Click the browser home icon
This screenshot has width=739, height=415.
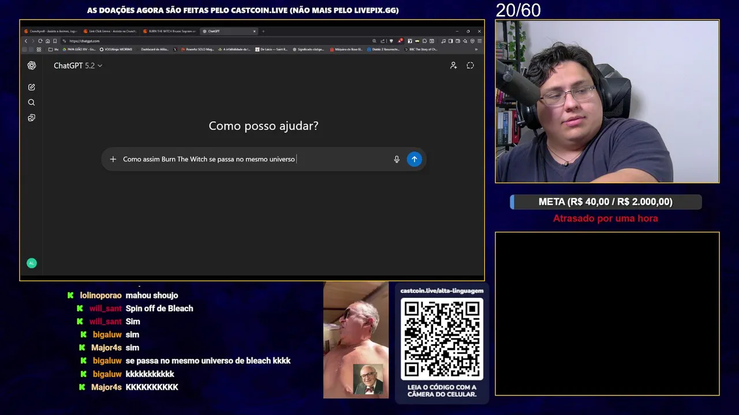pyautogui.click(x=47, y=41)
